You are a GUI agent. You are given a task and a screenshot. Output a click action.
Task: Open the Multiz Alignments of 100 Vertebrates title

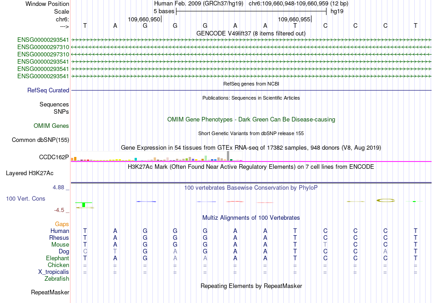pos(251,218)
